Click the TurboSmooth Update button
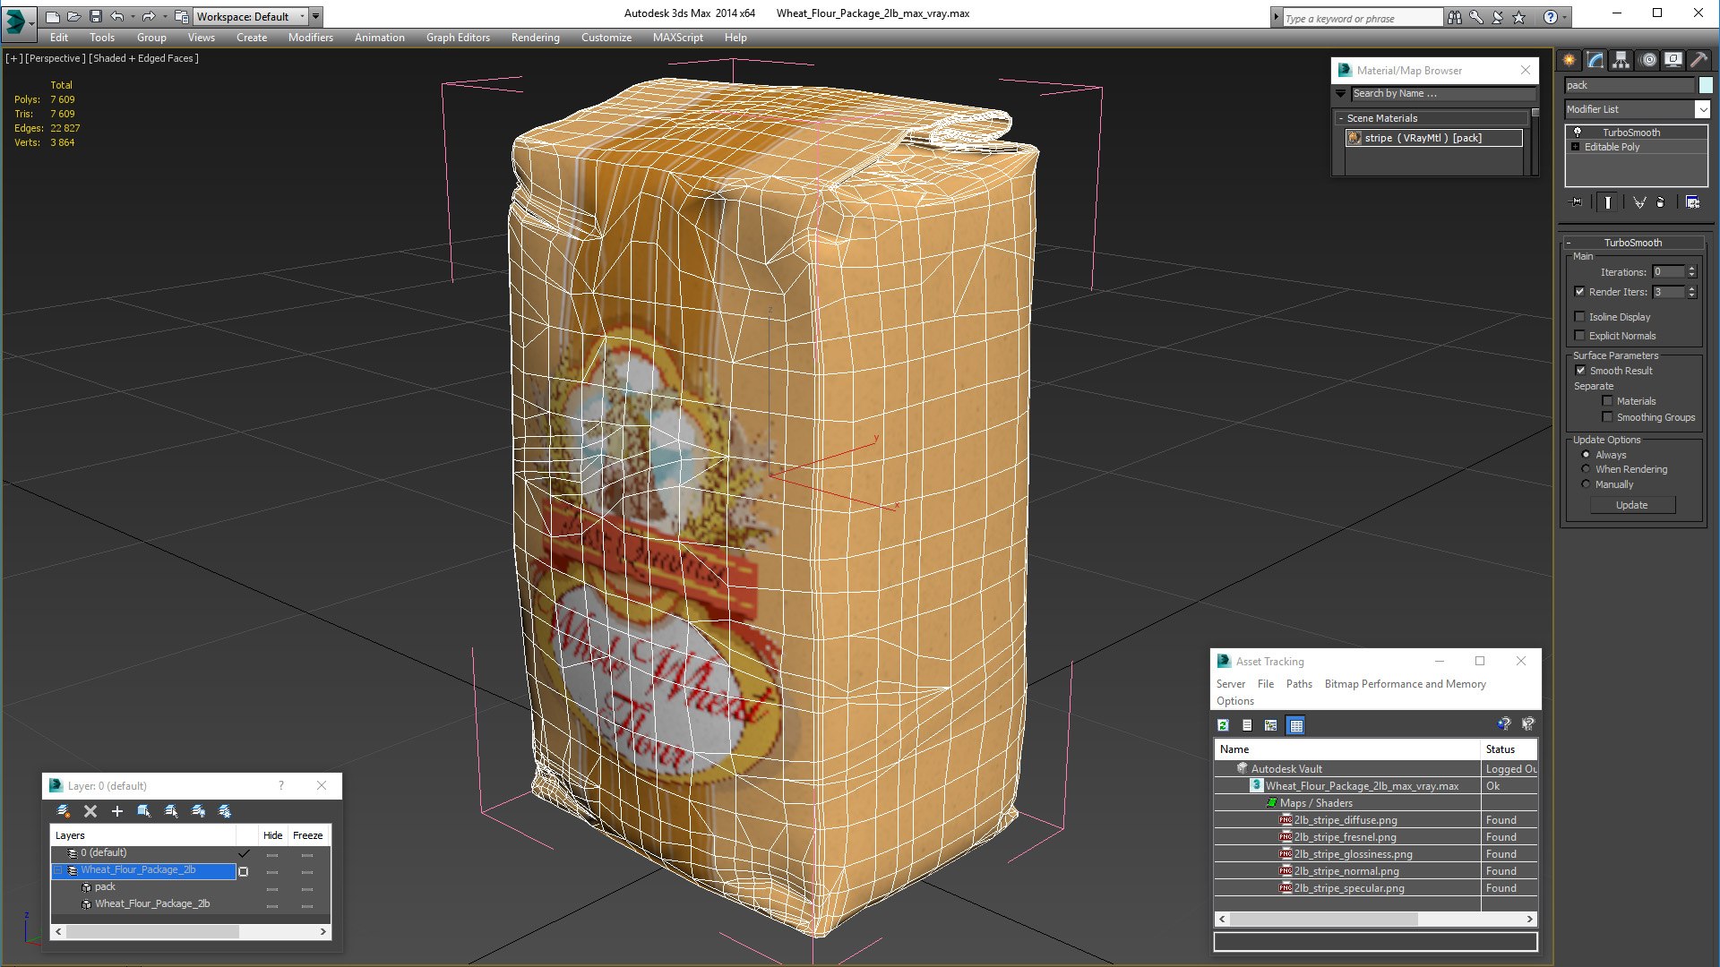The height and width of the screenshot is (967, 1720). coord(1631,505)
